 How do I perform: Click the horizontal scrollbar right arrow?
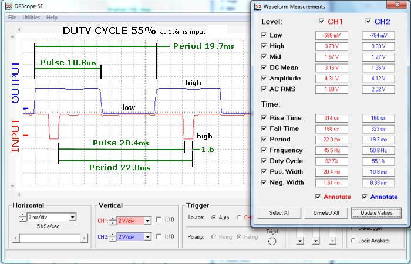(x=84, y=238)
